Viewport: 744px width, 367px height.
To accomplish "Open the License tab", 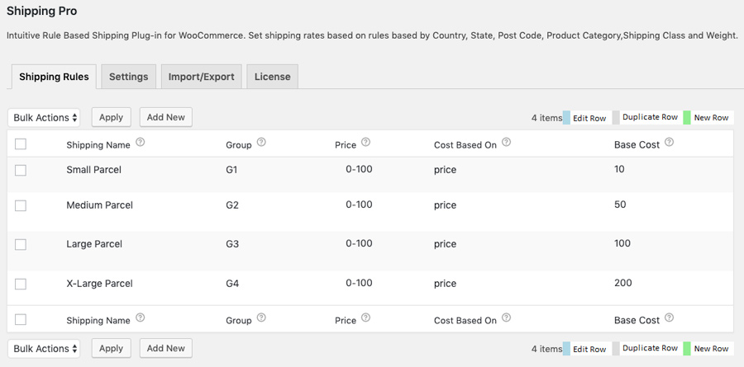I will (272, 77).
